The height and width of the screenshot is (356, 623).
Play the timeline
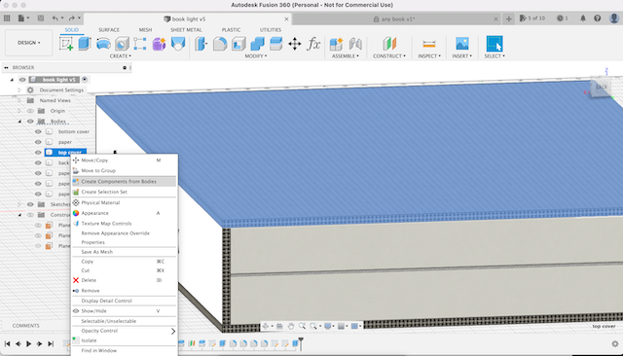pyautogui.click(x=28, y=343)
